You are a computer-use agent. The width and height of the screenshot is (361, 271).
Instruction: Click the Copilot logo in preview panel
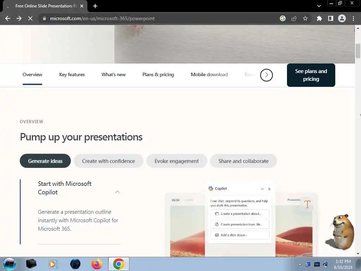(x=211, y=188)
